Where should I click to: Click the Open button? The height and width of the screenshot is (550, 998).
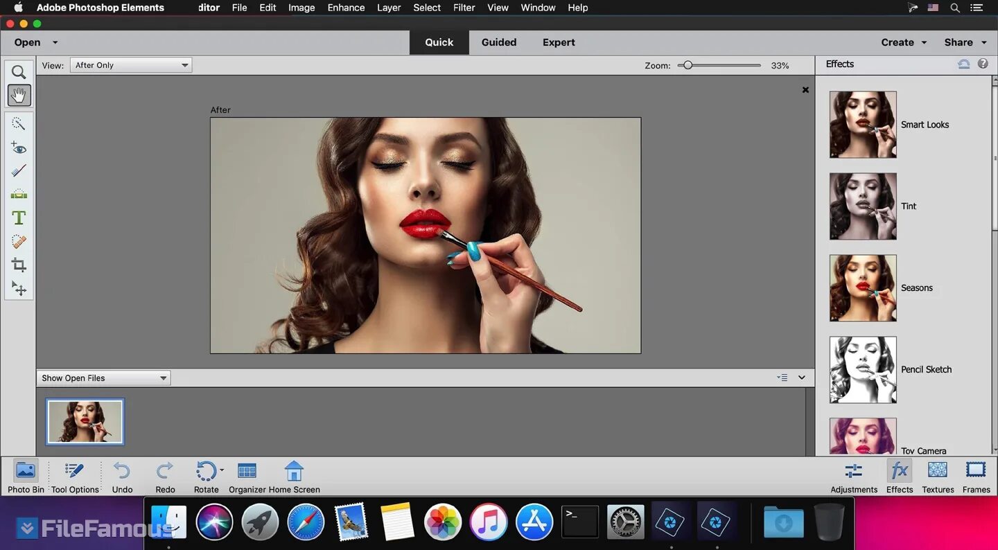click(x=28, y=42)
